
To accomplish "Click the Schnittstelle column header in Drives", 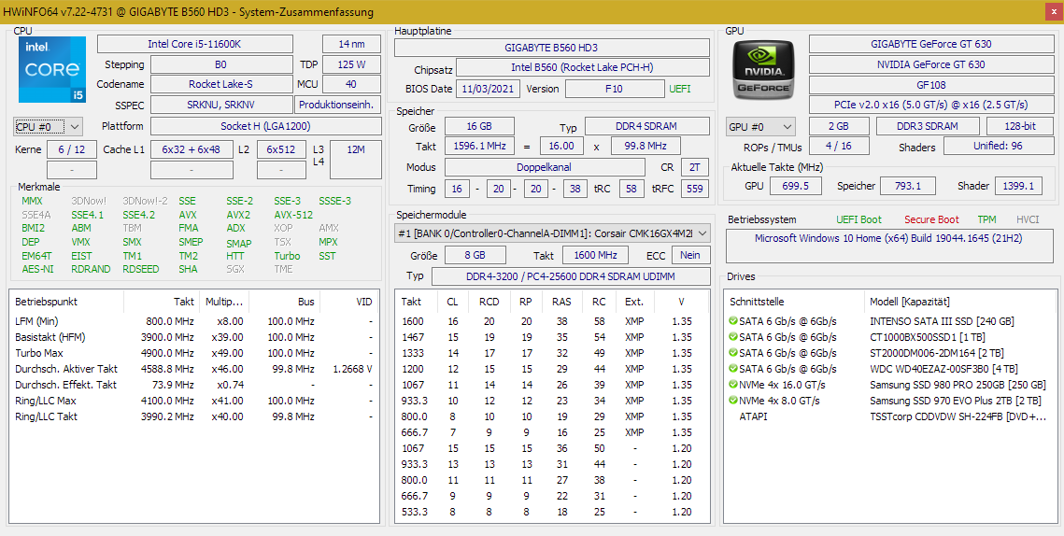I will coord(795,302).
